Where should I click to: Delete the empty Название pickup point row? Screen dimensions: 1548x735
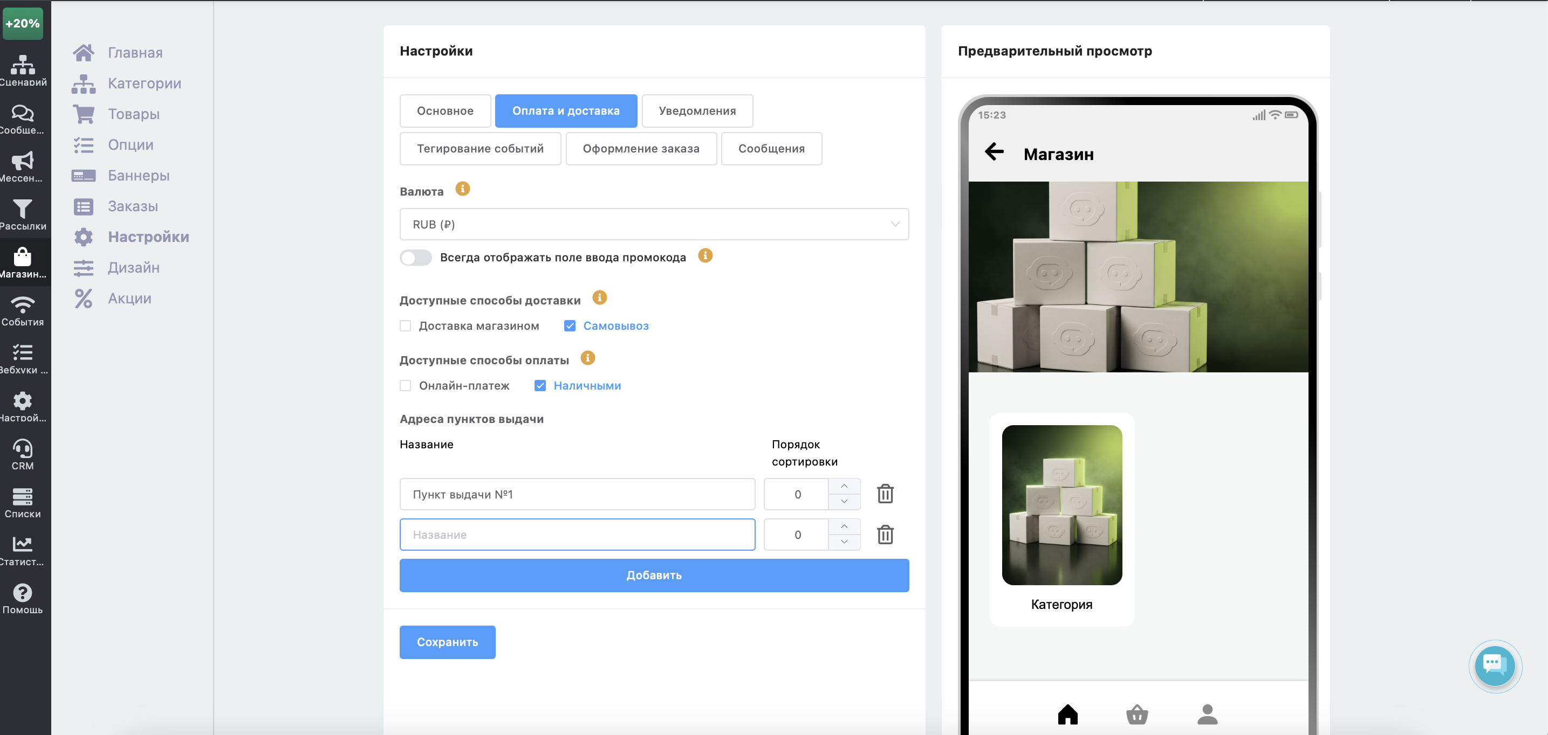(x=885, y=535)
